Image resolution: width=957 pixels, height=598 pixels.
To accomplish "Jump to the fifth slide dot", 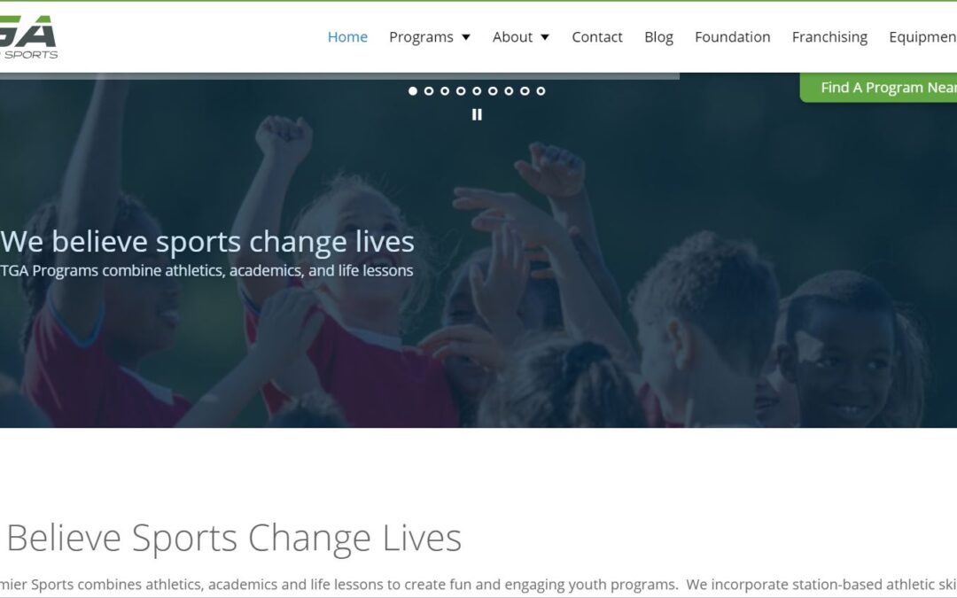I will [477, 91].
